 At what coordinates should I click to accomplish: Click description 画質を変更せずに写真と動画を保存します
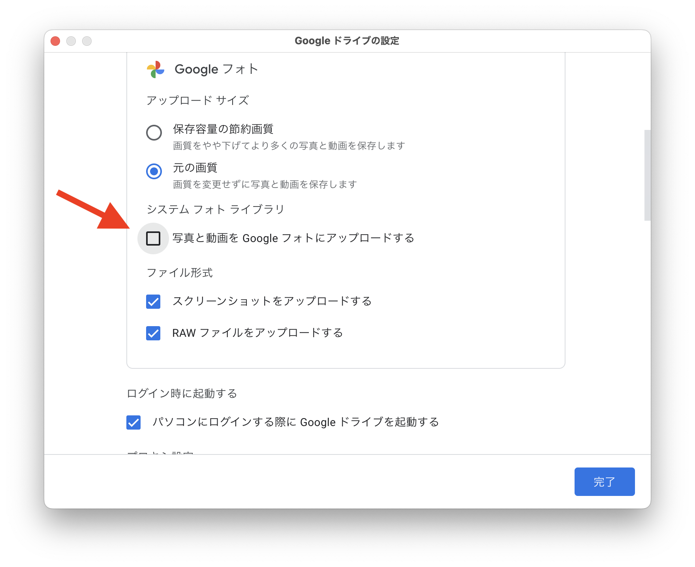(x=265, y=184)
